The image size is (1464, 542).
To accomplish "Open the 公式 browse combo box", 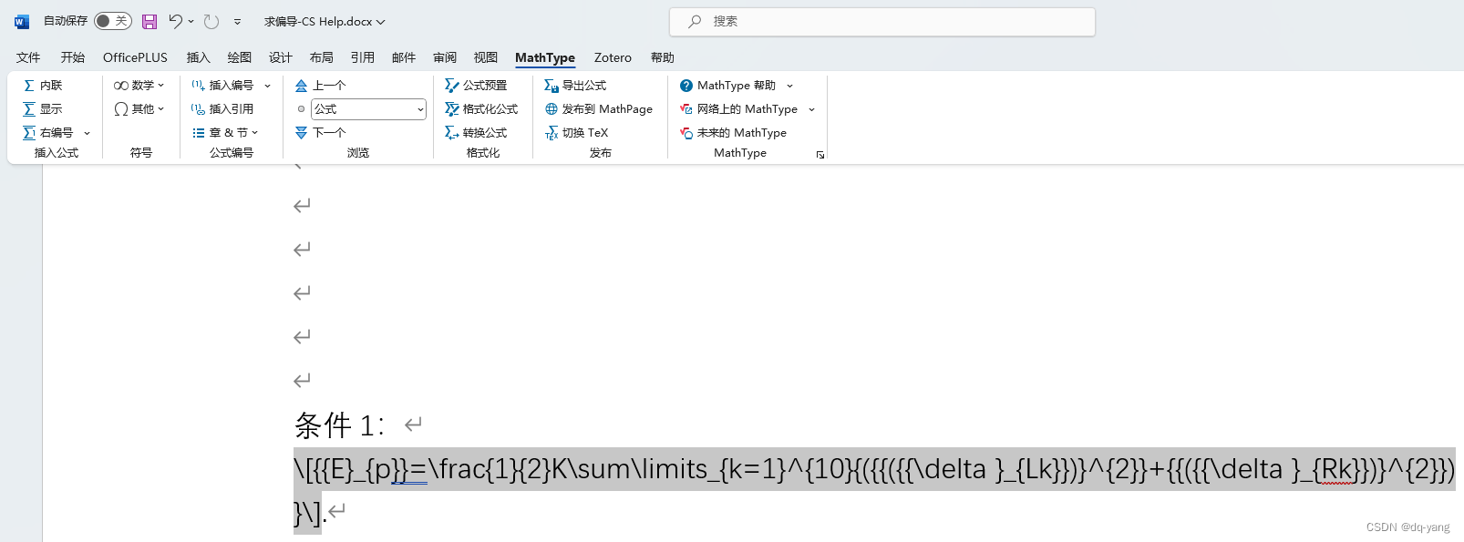I will point(368,108).
